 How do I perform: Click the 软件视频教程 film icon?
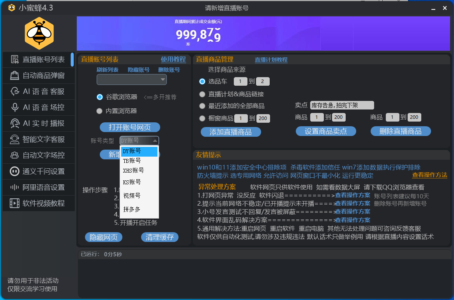[x=14, y=203]
